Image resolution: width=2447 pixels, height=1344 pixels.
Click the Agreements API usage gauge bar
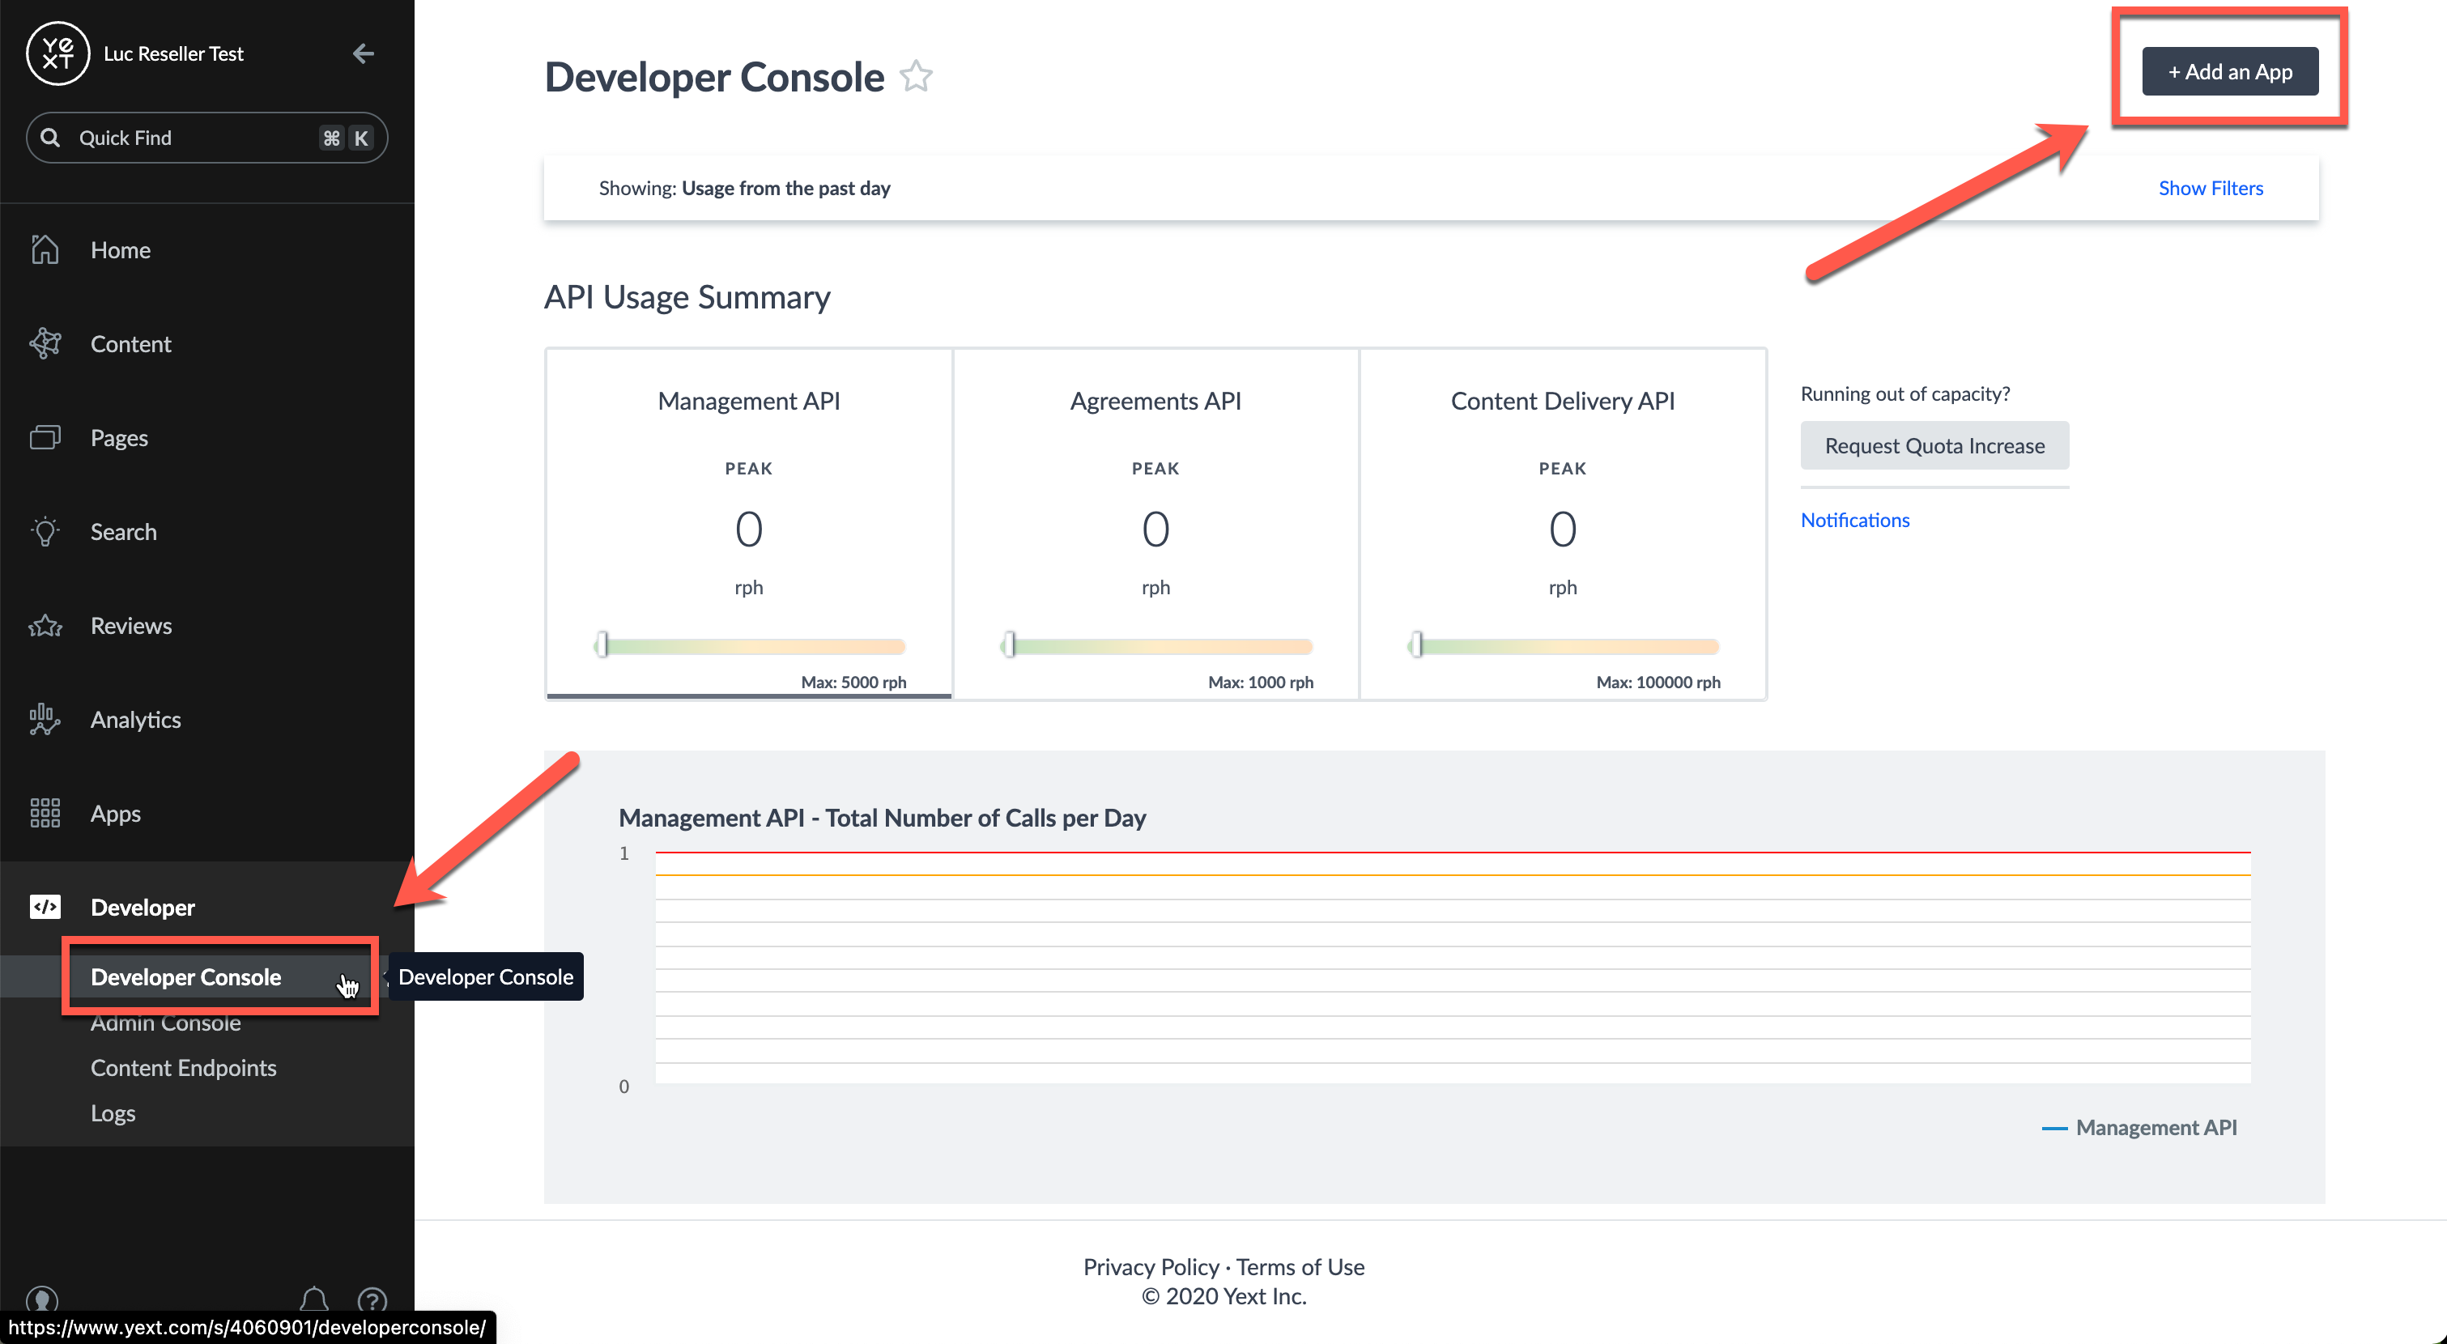click(x=1156, y=646)
